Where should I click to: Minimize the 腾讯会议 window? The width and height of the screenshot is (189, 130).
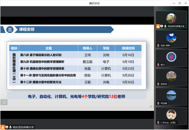174,3
